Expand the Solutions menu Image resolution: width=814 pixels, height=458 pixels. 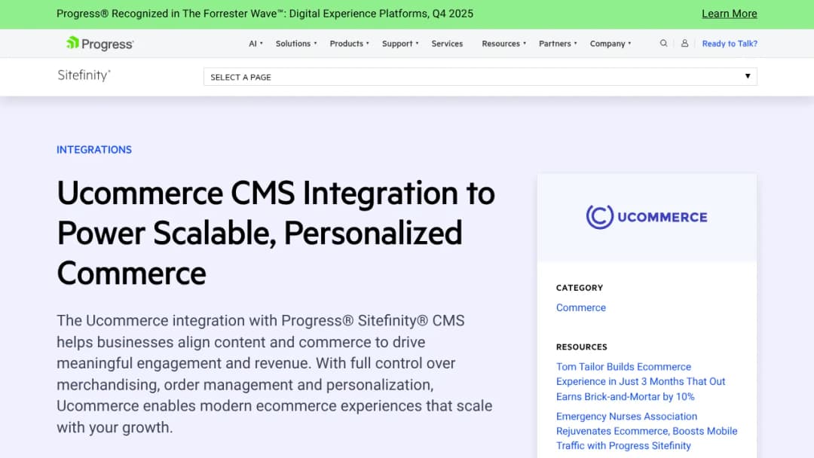(x=296, y=44)
